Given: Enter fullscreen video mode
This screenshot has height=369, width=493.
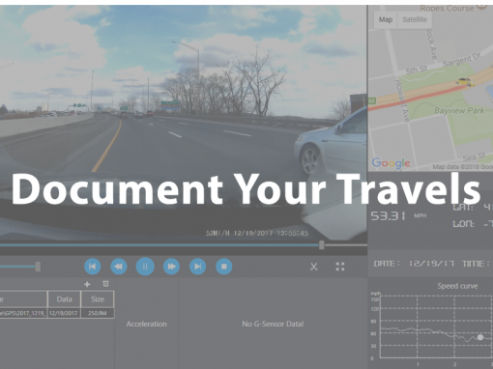Looking at the screenshot, I should pos(340,267).
